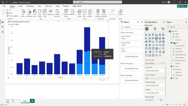188x106 pixels.
Task: Use the Format painter
Action: pos(12,16)
